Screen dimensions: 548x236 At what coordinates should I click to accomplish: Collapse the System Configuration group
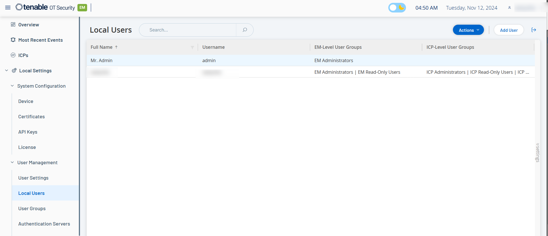(12, 86)
